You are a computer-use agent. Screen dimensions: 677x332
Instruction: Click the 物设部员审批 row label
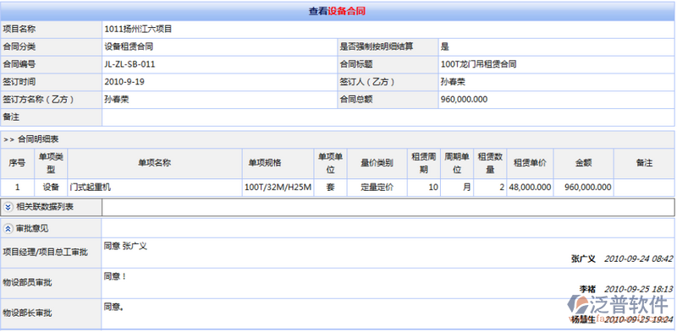tap(27, 283)
